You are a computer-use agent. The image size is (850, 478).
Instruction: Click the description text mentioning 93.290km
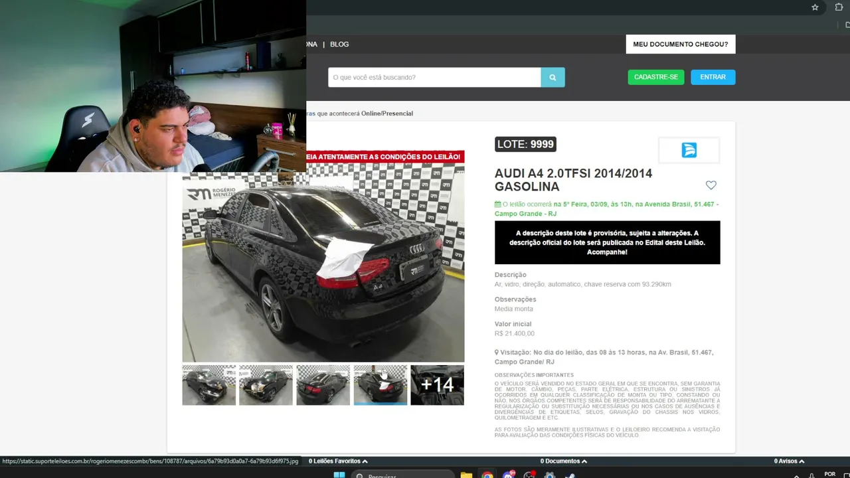(x=583, y=284)
